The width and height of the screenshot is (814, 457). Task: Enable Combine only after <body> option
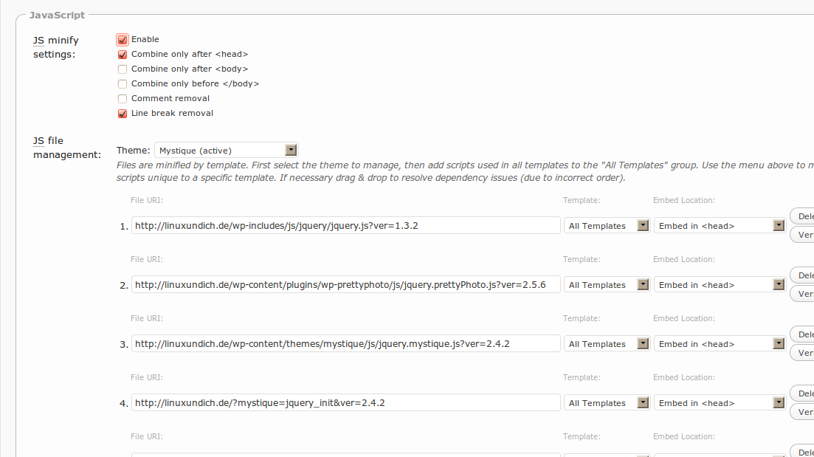pyautogui.click(x=123, y=69)
